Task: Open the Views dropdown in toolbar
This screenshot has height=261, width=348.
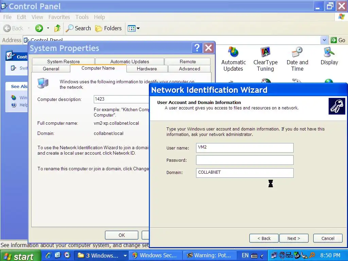Action: (134, 28)
